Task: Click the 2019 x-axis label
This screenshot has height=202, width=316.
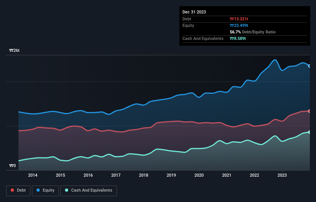Action: (x=171, y=175)
